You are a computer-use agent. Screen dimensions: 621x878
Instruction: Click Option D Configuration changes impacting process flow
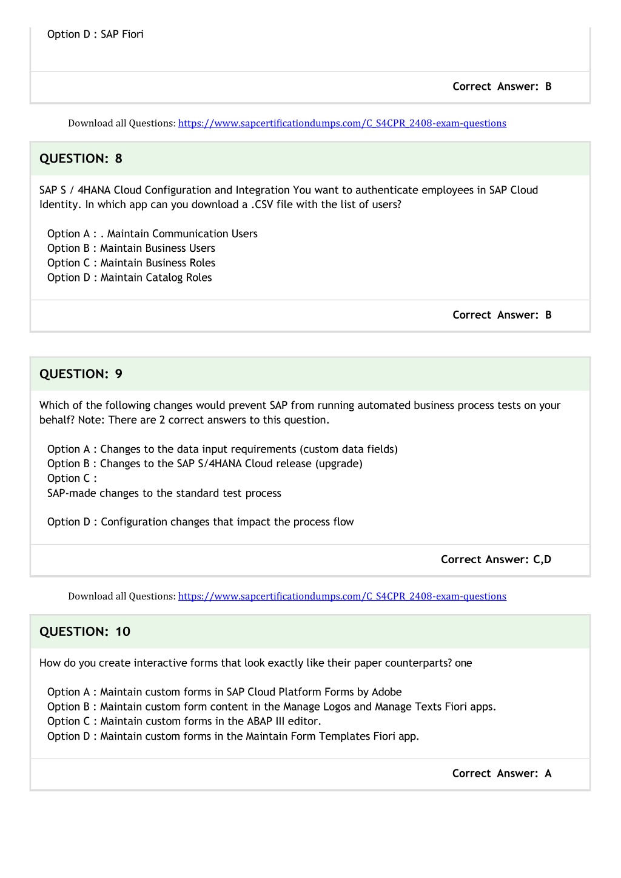point(201,522)
